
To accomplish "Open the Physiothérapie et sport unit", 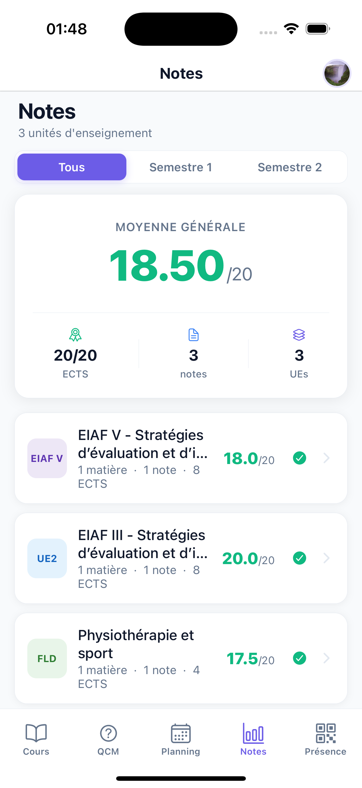I will tap(136, 644).
